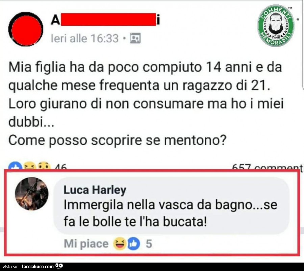The height and width of the screenshot is (271, 304).
Task: Open the comment reaction count 5
Action: (x=149, y=244)
